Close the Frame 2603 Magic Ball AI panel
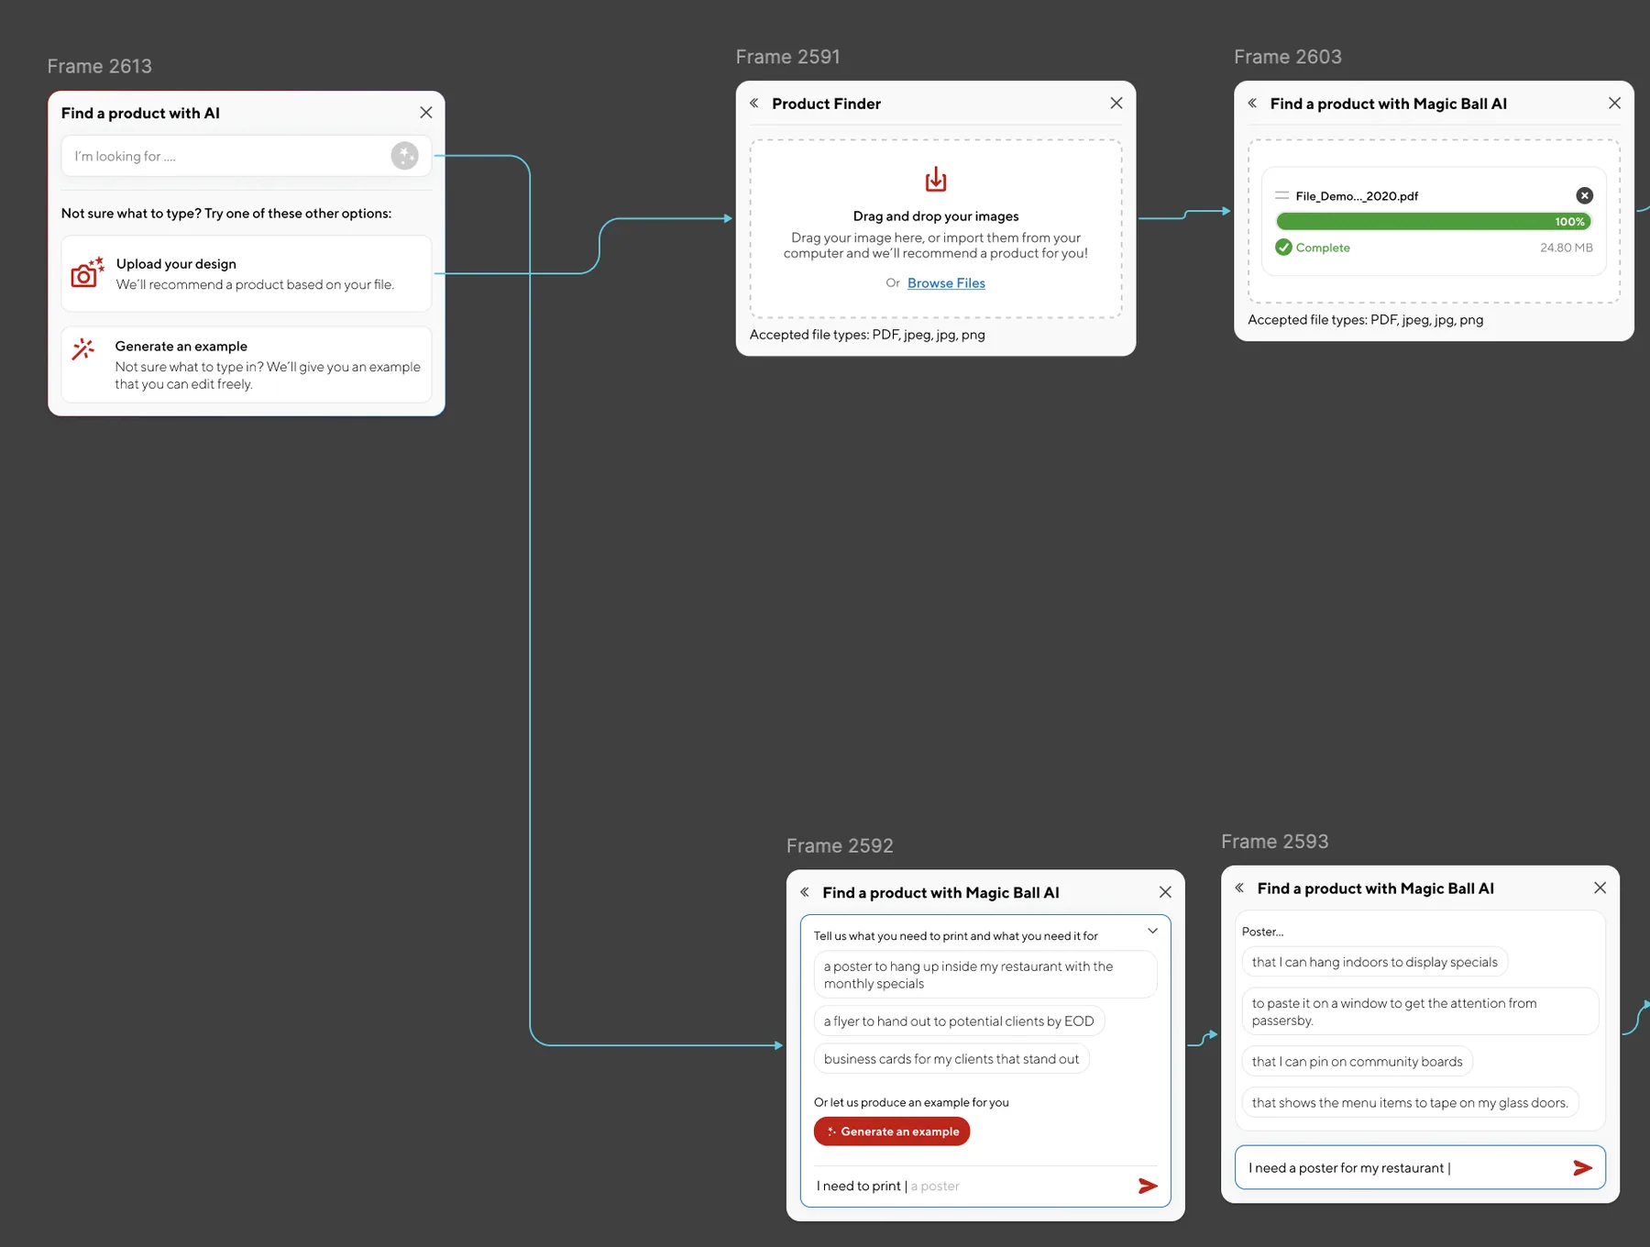 click(x=1614, y=104)
